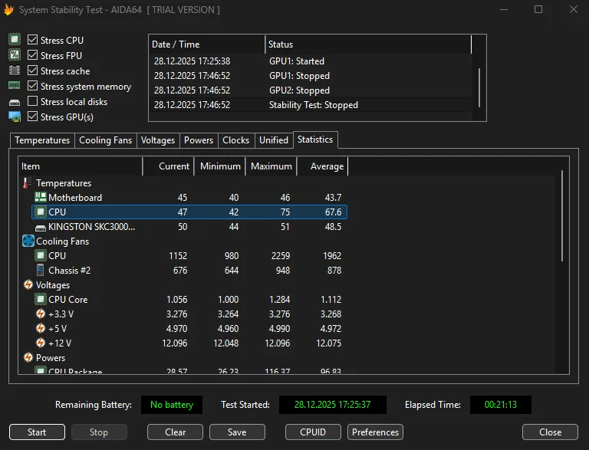Click the Close button at bottom right
The width and height of the screenshot is (589, 450).
(551, 432)
